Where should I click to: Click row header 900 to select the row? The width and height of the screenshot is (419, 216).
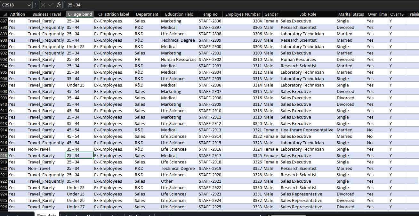click(4, 40)
